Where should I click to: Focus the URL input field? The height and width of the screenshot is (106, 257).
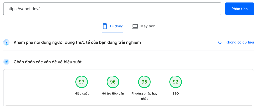click(112, 9)
